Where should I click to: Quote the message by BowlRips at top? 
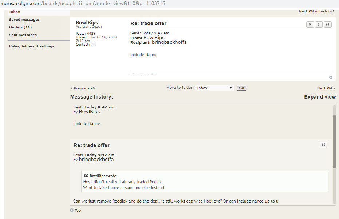(x=328, y=24)
